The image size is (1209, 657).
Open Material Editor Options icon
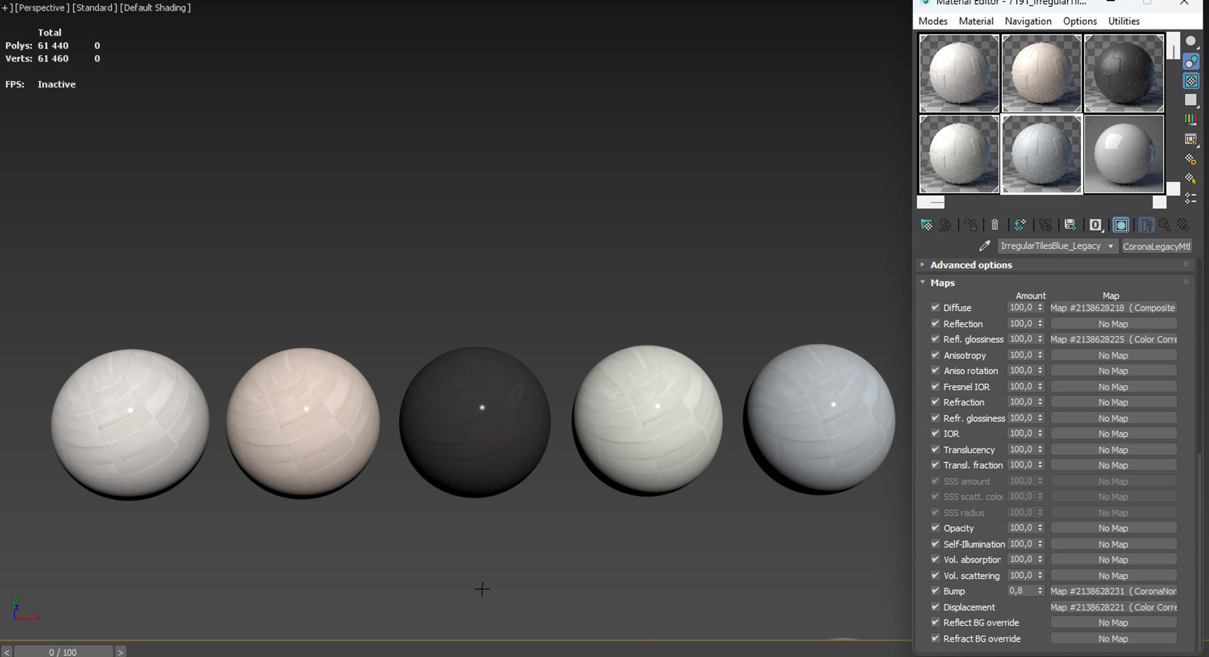coord(1191,159)
